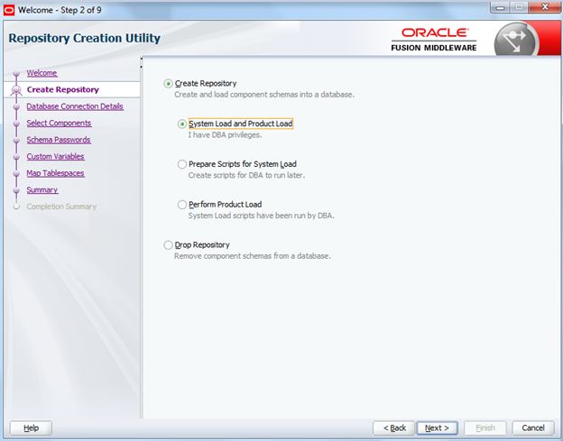
Task: Click the Summary step bullet icon
Action: 16,190
